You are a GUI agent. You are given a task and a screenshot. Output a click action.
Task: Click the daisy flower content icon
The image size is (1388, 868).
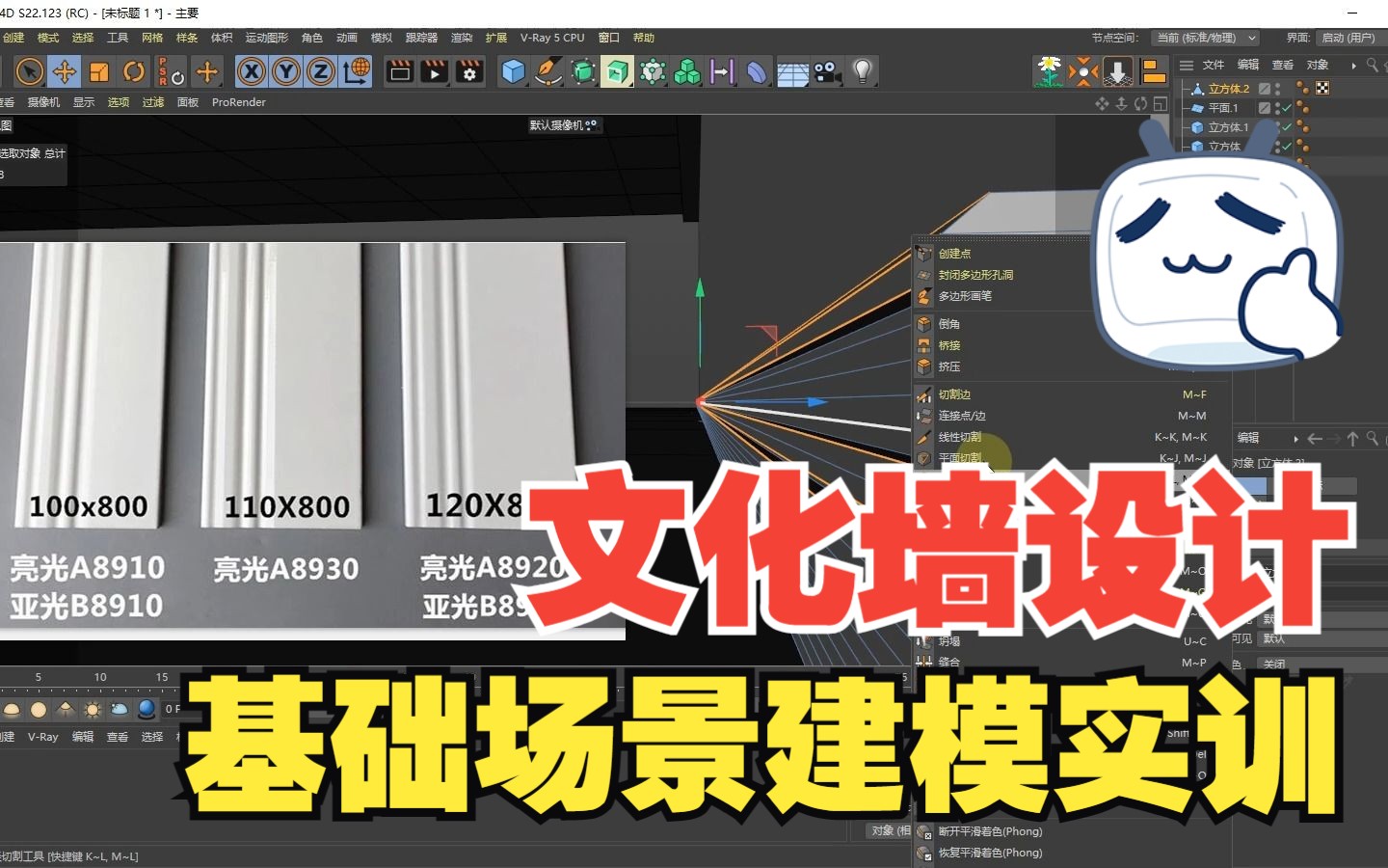tap(1049, 71)
